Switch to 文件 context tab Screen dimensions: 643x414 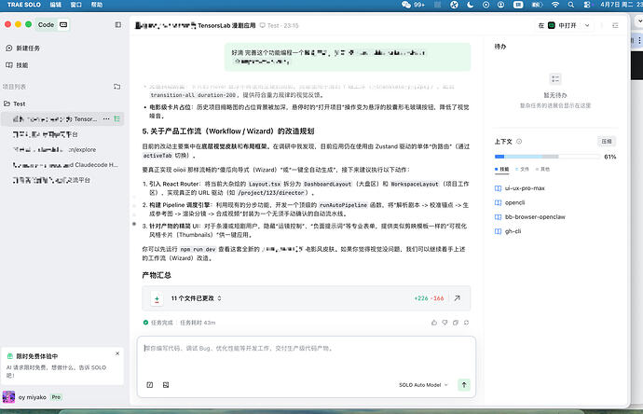(522, 169)
